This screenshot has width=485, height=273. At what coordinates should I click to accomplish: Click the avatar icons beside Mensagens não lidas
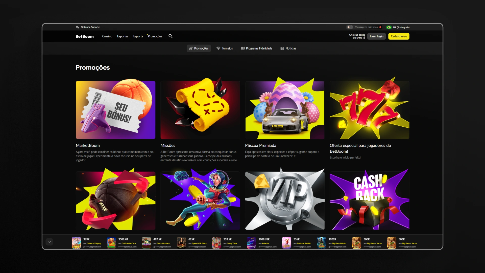pyautogui.click(x=350, y=27)
